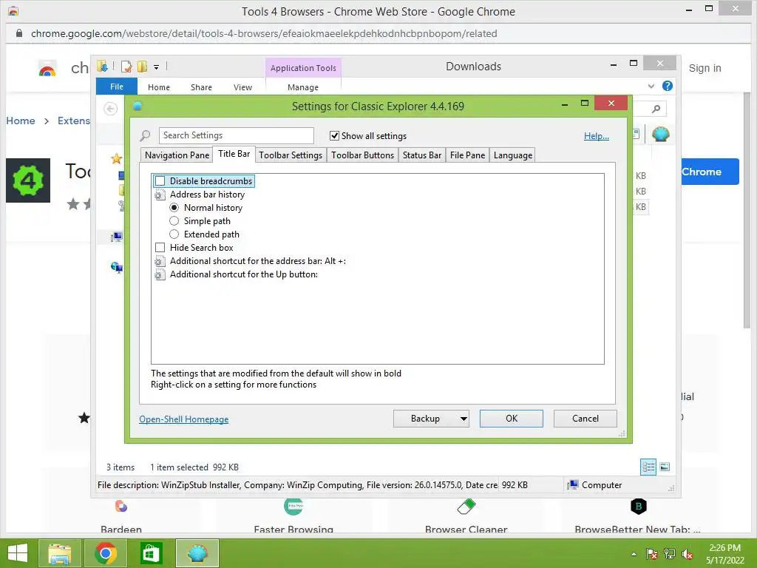Select the Simple path option
The height and width of the screenshot is (568, 757).
tap(174, 220)
